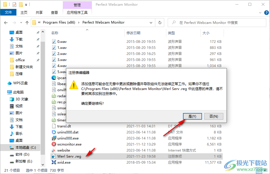Go up one folder level

27,22
